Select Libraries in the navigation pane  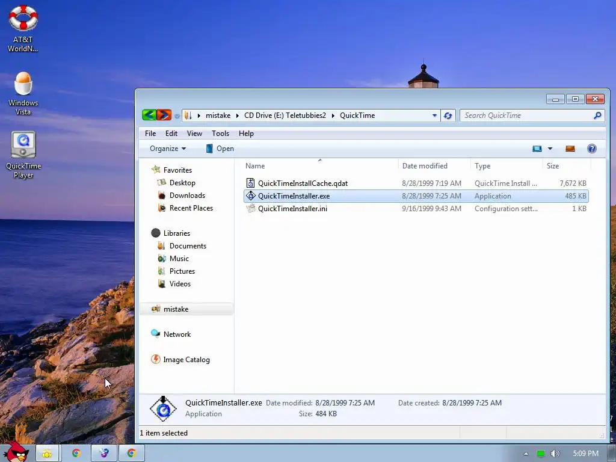click(177, 233)
